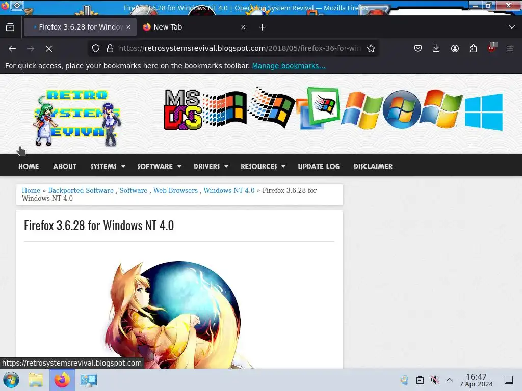Image resolution: width=522 pixels, height=391 pixels.
Task: Follow the Backported Software breadcrumb link
Action: point(81,190)
